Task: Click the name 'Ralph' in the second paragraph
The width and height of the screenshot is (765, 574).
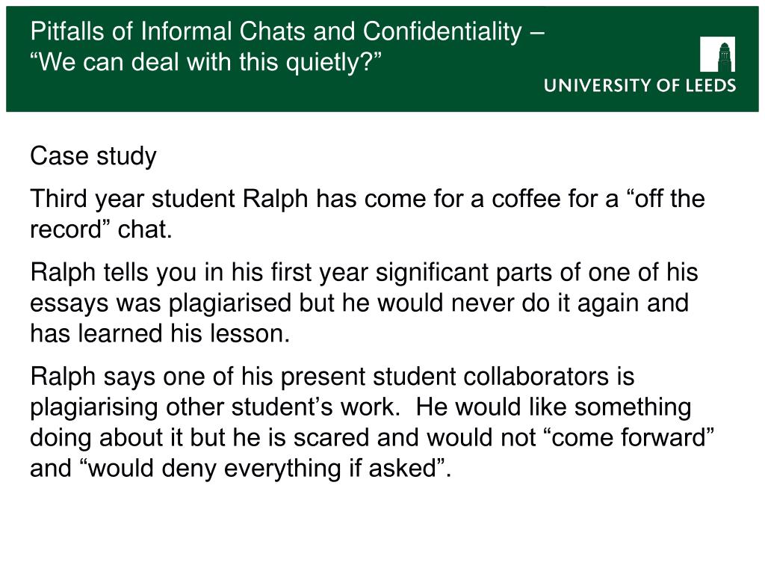Action: tap(275, 199)
